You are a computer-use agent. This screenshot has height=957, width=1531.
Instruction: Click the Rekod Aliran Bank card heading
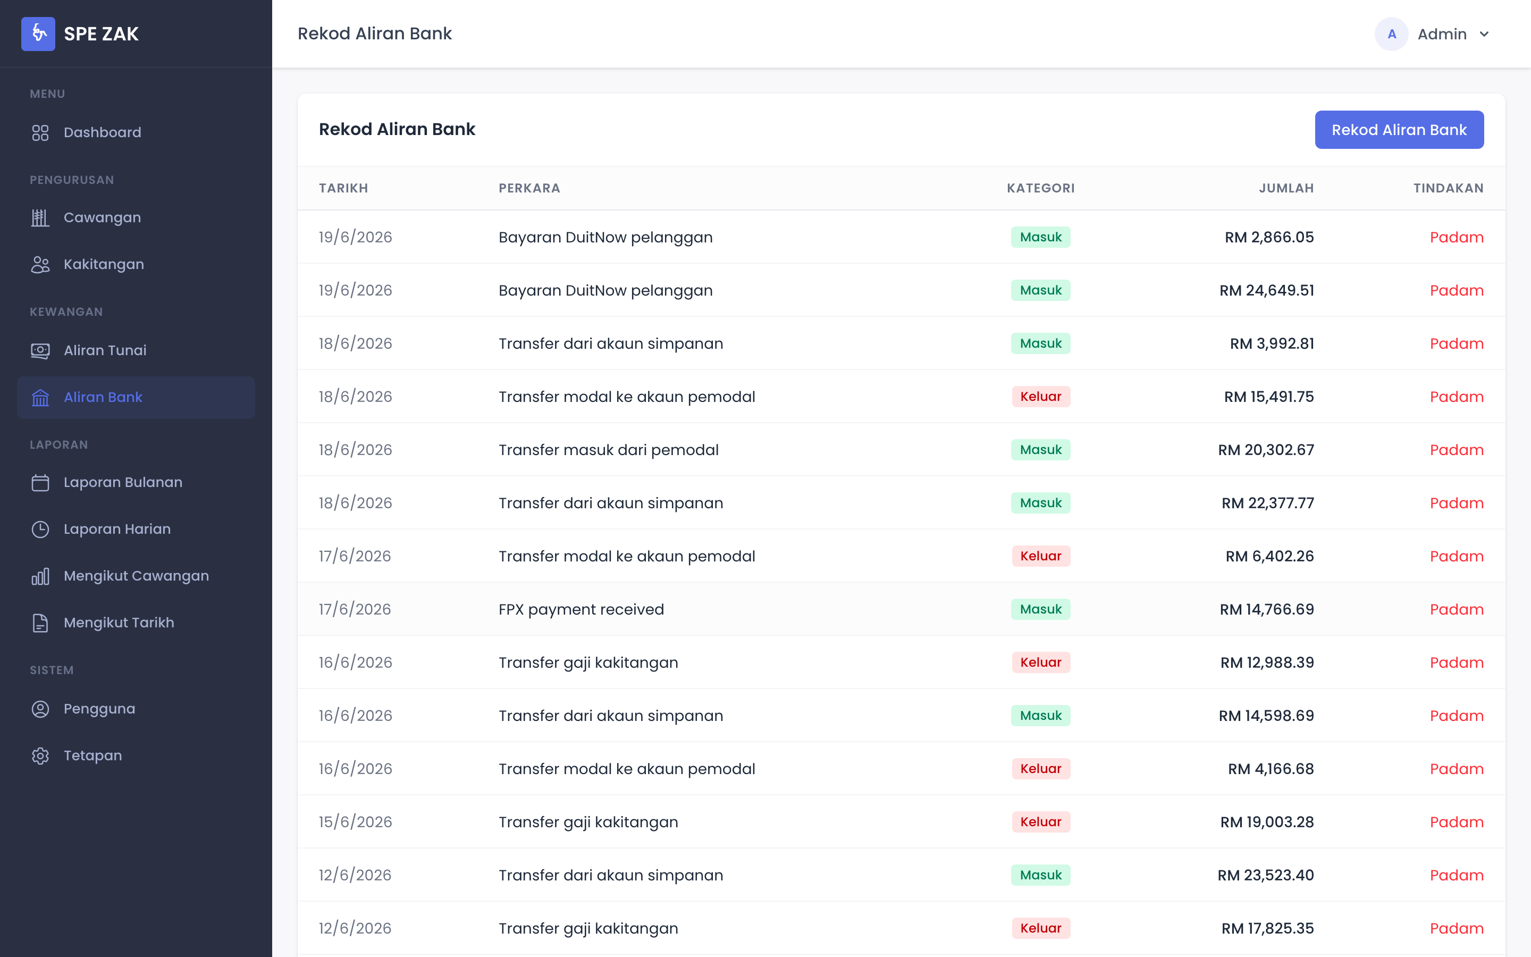pyautogui.click(x=397, y=129)
